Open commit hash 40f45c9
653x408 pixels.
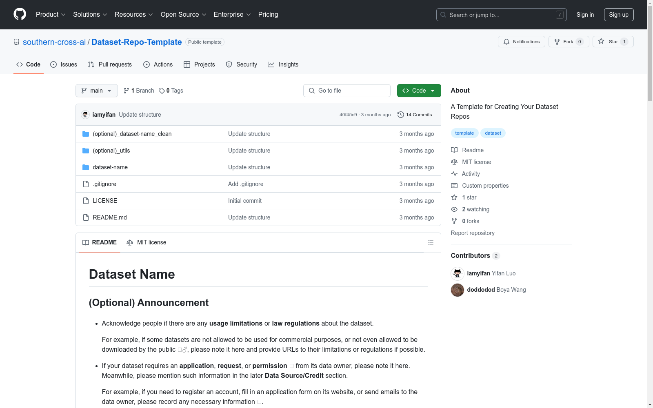[348, 115]
